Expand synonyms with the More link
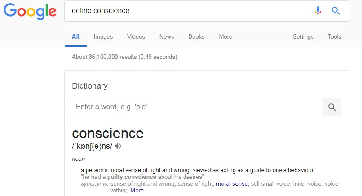Viewport: 362px width, 196px height. pyautogui.click(x=137, y=190)
